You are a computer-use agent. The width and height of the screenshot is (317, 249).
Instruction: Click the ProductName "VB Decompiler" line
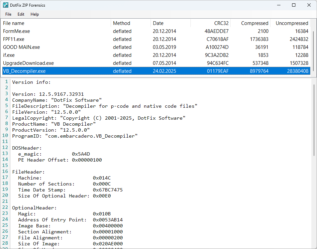point(54,124)
